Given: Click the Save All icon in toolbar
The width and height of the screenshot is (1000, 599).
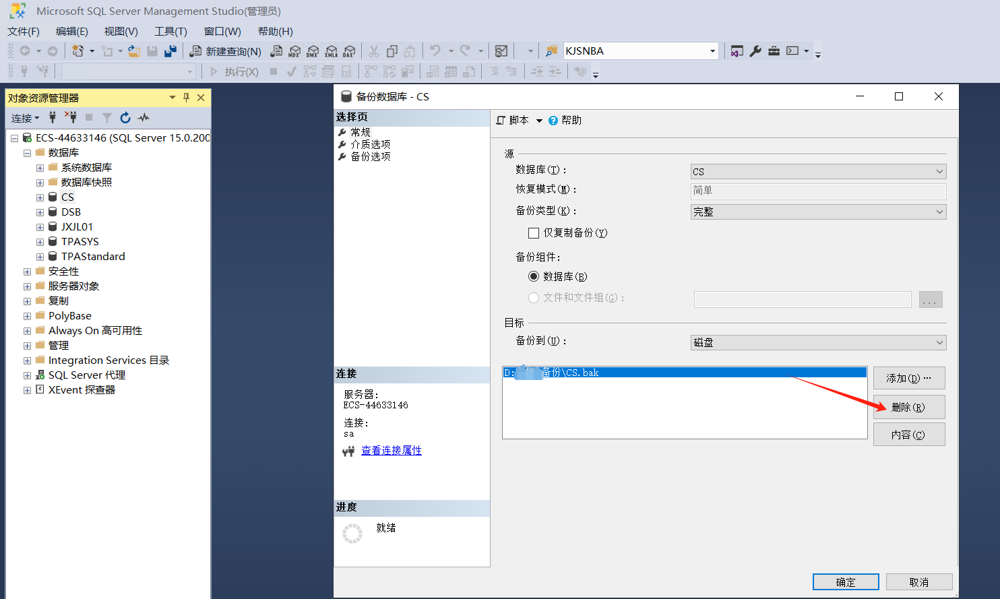Looking at the screenshot, I should click(x=170, y=51).
